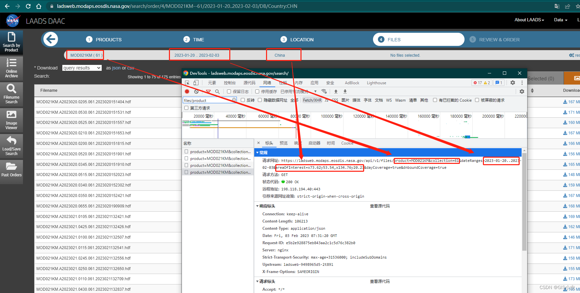Open the query results download dropdown

pyautogui.click(x=82, y=68)
